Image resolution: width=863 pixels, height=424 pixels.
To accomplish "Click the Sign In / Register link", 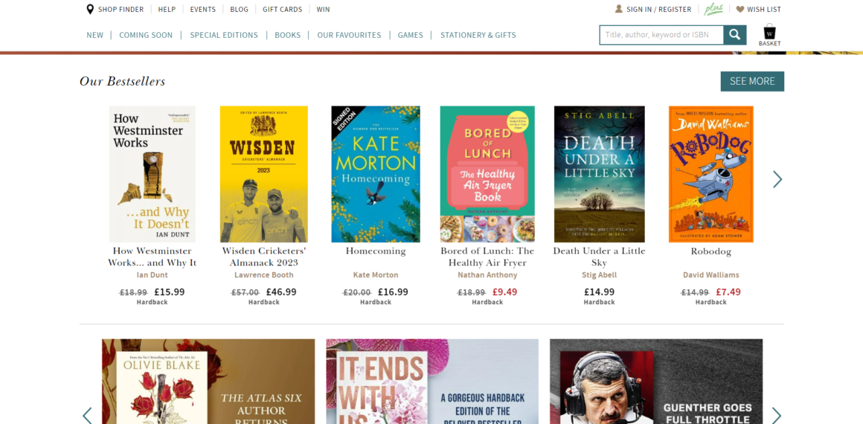I will pyautogui.click(x=652, y=10).
